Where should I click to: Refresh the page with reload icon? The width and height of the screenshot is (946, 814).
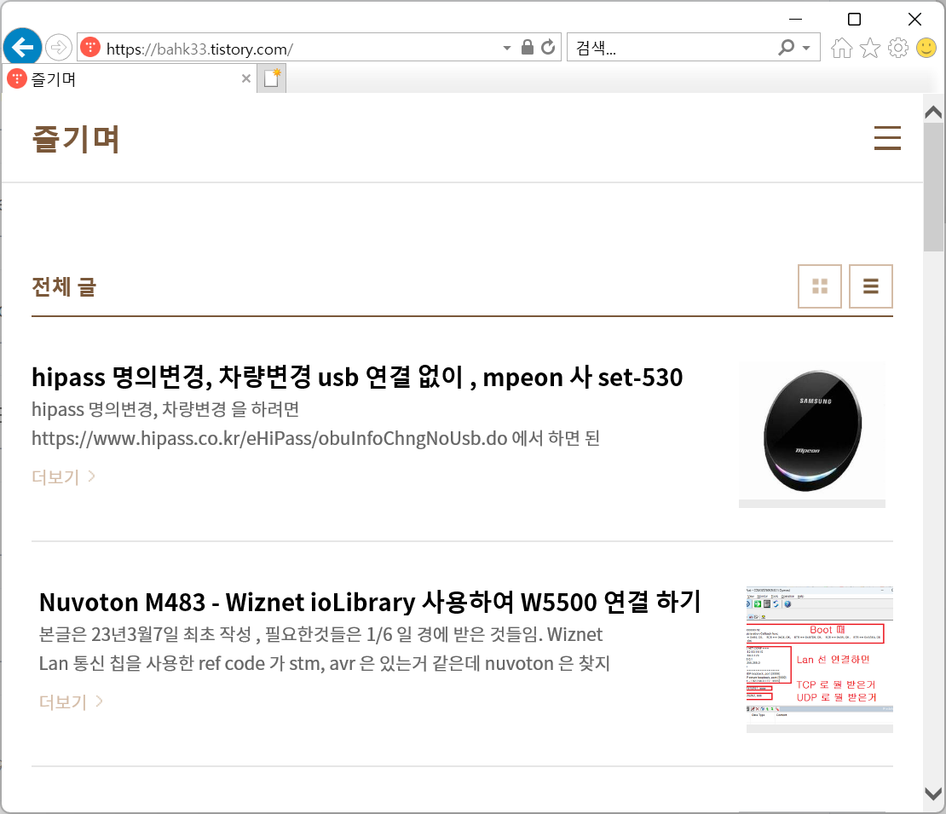click(x=548, y=47)
